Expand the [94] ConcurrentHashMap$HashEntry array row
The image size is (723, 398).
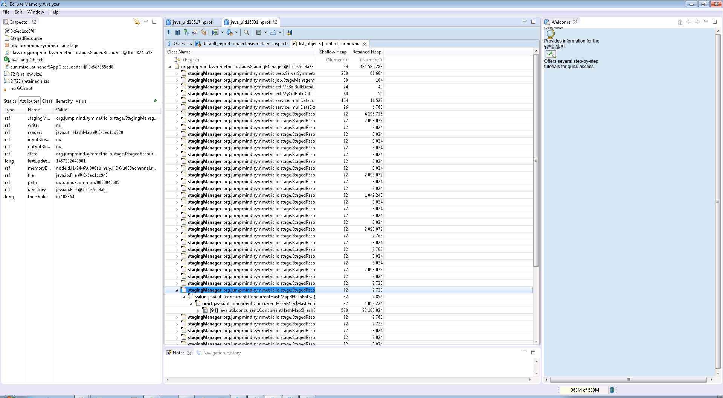pyautogui.click(x=198, y=311)
